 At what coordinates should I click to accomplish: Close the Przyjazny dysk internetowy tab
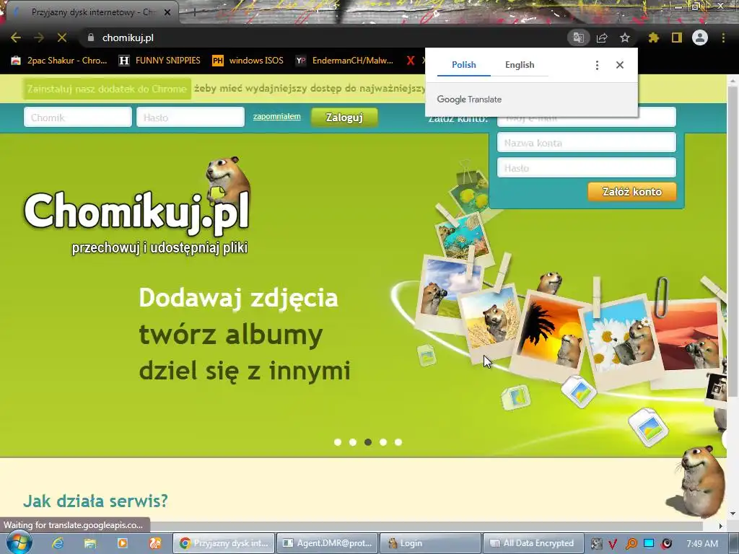pos(167,12)
